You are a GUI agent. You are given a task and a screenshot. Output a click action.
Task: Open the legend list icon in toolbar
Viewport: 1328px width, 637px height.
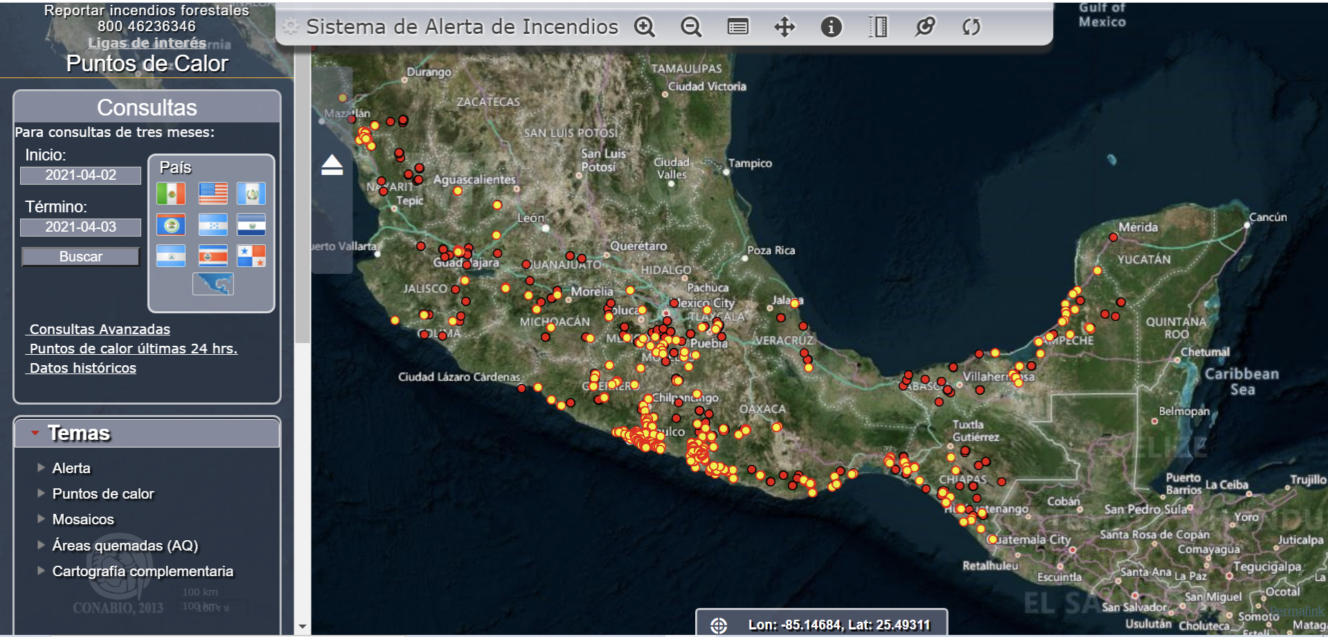click(x=737, y=27)
